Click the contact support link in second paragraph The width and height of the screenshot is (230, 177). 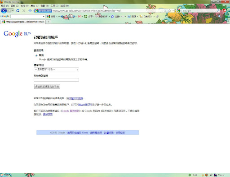click(x=85, y=105)
